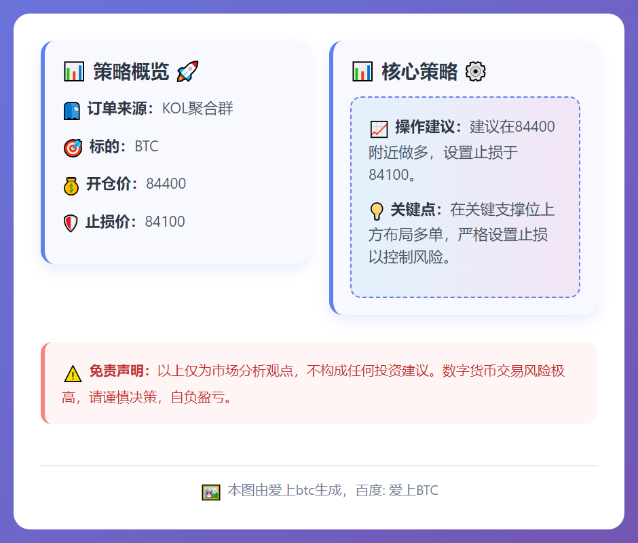
Task: Click the 止损价 value 84100
Action: (x=165, y=221)
